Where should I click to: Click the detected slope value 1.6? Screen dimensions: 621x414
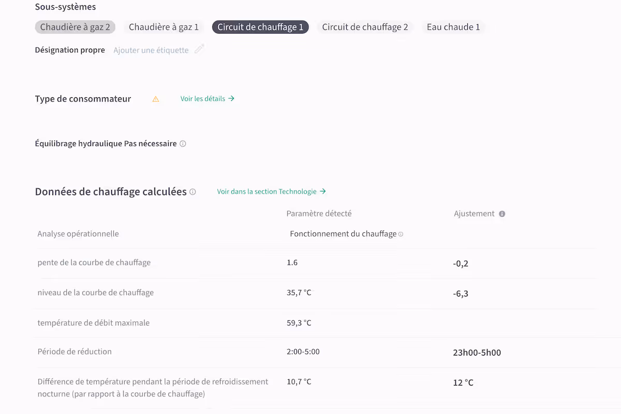(292, 262)
